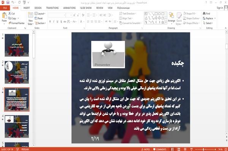Screen dimensions: 228x151
Task: Click Sign in link
Action: (x=220, y=8)
